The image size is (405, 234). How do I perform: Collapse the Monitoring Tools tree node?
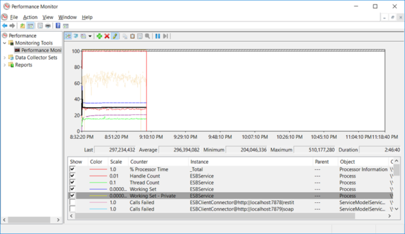4,43
